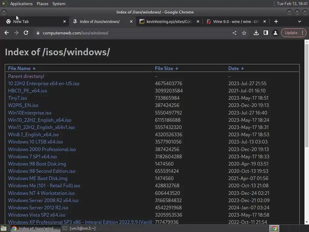The height and width of the screenshot is (232, 309).
Task: Open the Chrome three-dot menu
Action: pos(302,33)
